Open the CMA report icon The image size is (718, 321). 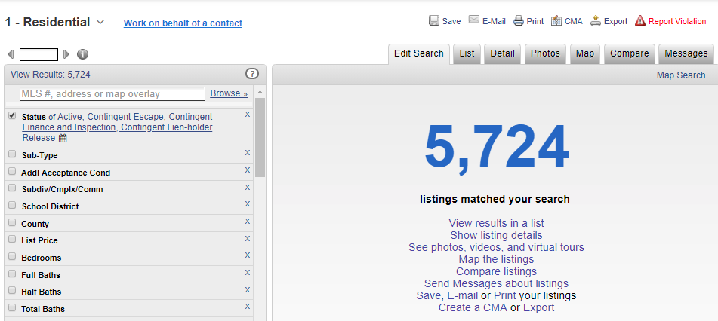(556, 21)
